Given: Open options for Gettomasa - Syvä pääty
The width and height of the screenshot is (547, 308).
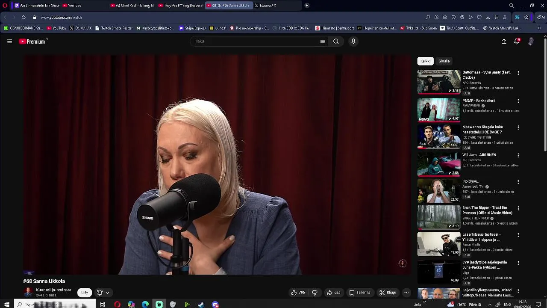Looking at the screenshot, I should pyautogui.click(x=518, y=73).
